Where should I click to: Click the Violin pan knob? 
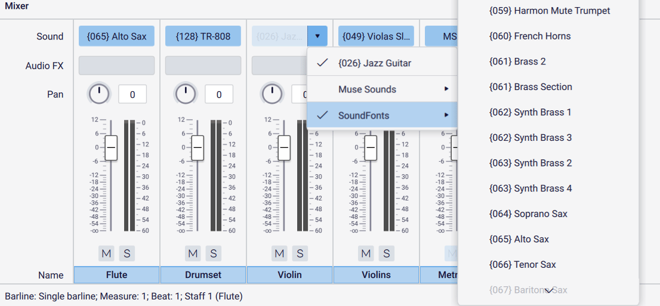coord(272,94)
